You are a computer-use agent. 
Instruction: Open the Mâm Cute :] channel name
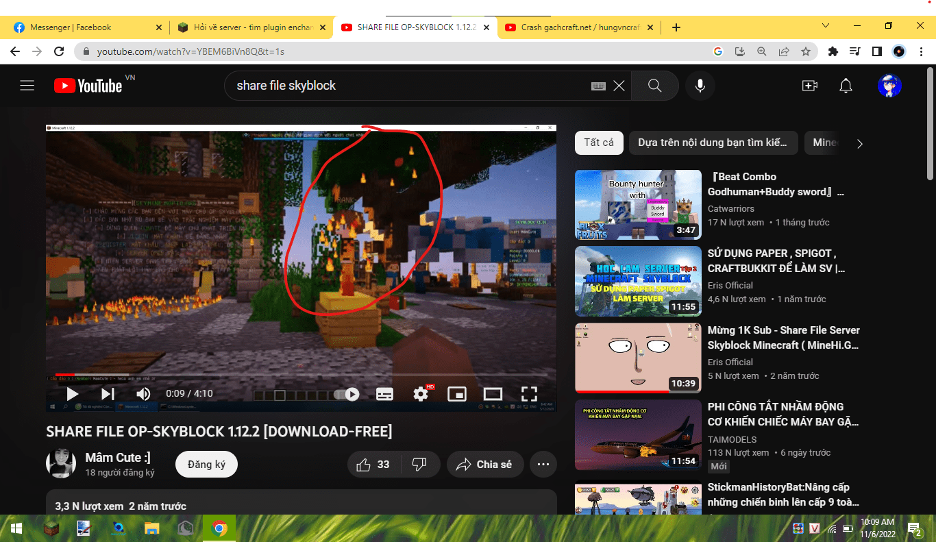click(x=118, y=458)
